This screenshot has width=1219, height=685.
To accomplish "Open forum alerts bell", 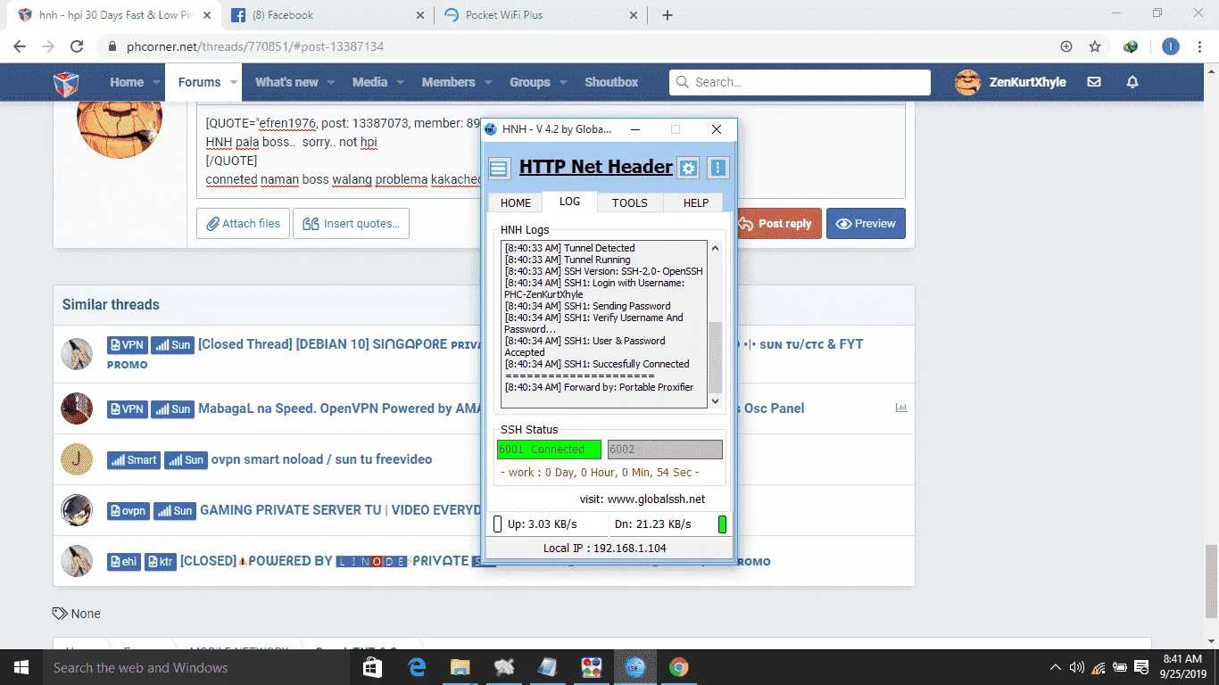I will click(1132, 82).
